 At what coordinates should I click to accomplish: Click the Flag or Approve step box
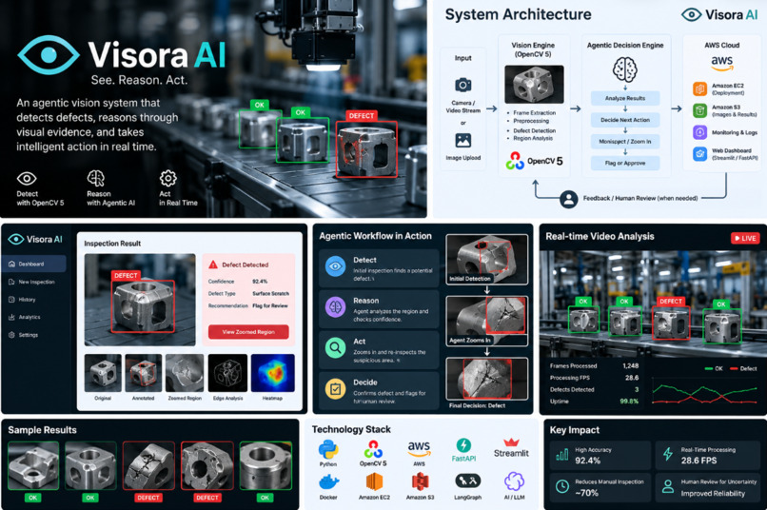624,163
